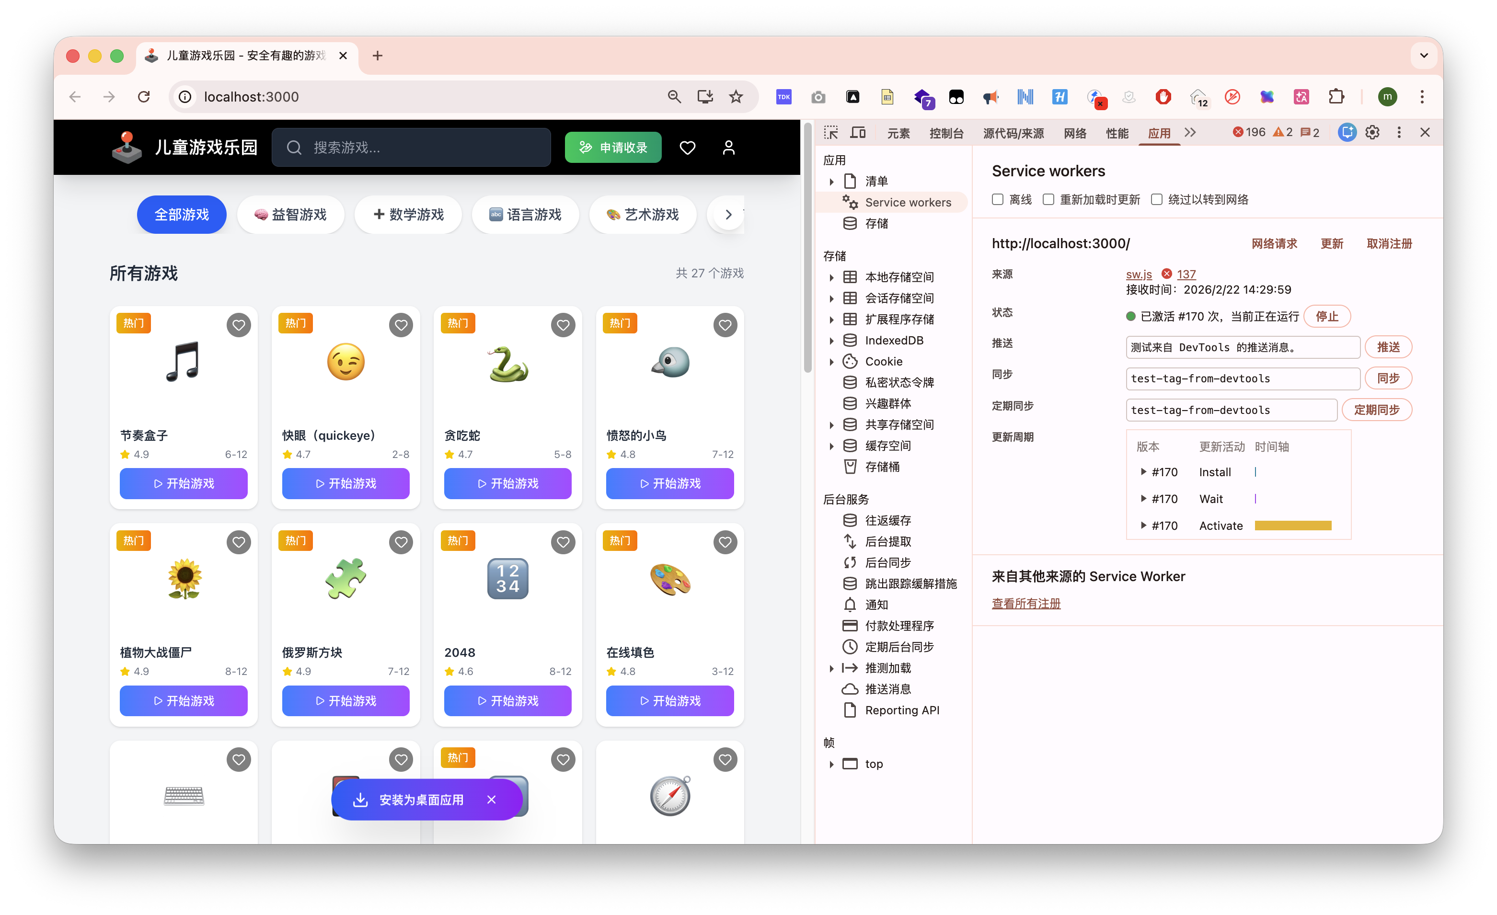Favorite the 贪吃蛇 game card heart

pos(563,325)
